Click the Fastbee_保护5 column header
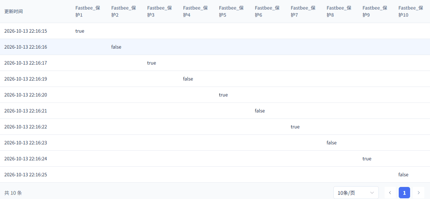Screen dimensions: 430x199 pyautogui.click(x=231, y=11)
